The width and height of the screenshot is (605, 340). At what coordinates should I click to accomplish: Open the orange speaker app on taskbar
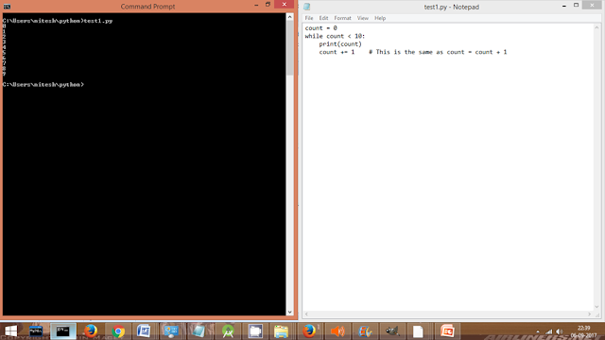pos(337,331)
